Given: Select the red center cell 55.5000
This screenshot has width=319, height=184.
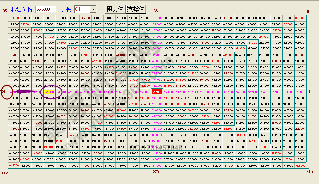Looking at the screenshot, I should click(x=157, y=92).
